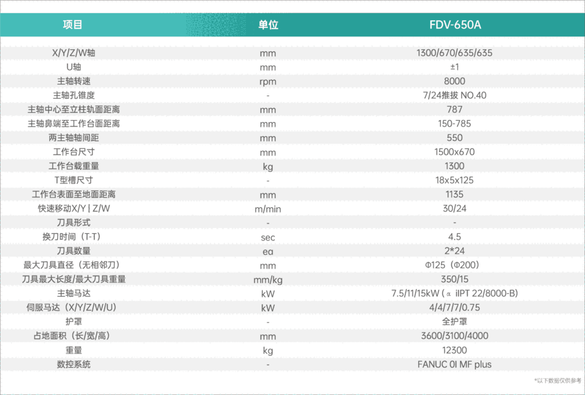Select the 工作台尺寸 row label

[73, 152]
